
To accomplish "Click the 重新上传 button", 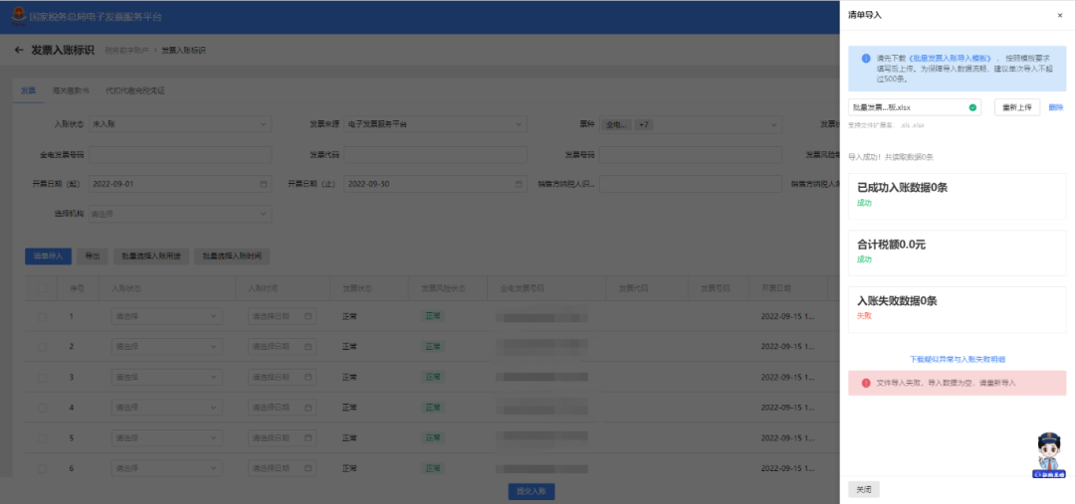I will (1016, 107).
